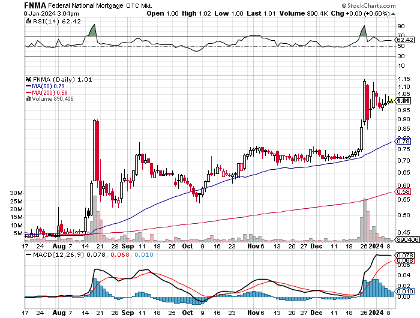The height and width of the screenshot is (318, 420).
Task: Click "MACD(12,26,9)" indicator label
Action: [x=58, y=254]
